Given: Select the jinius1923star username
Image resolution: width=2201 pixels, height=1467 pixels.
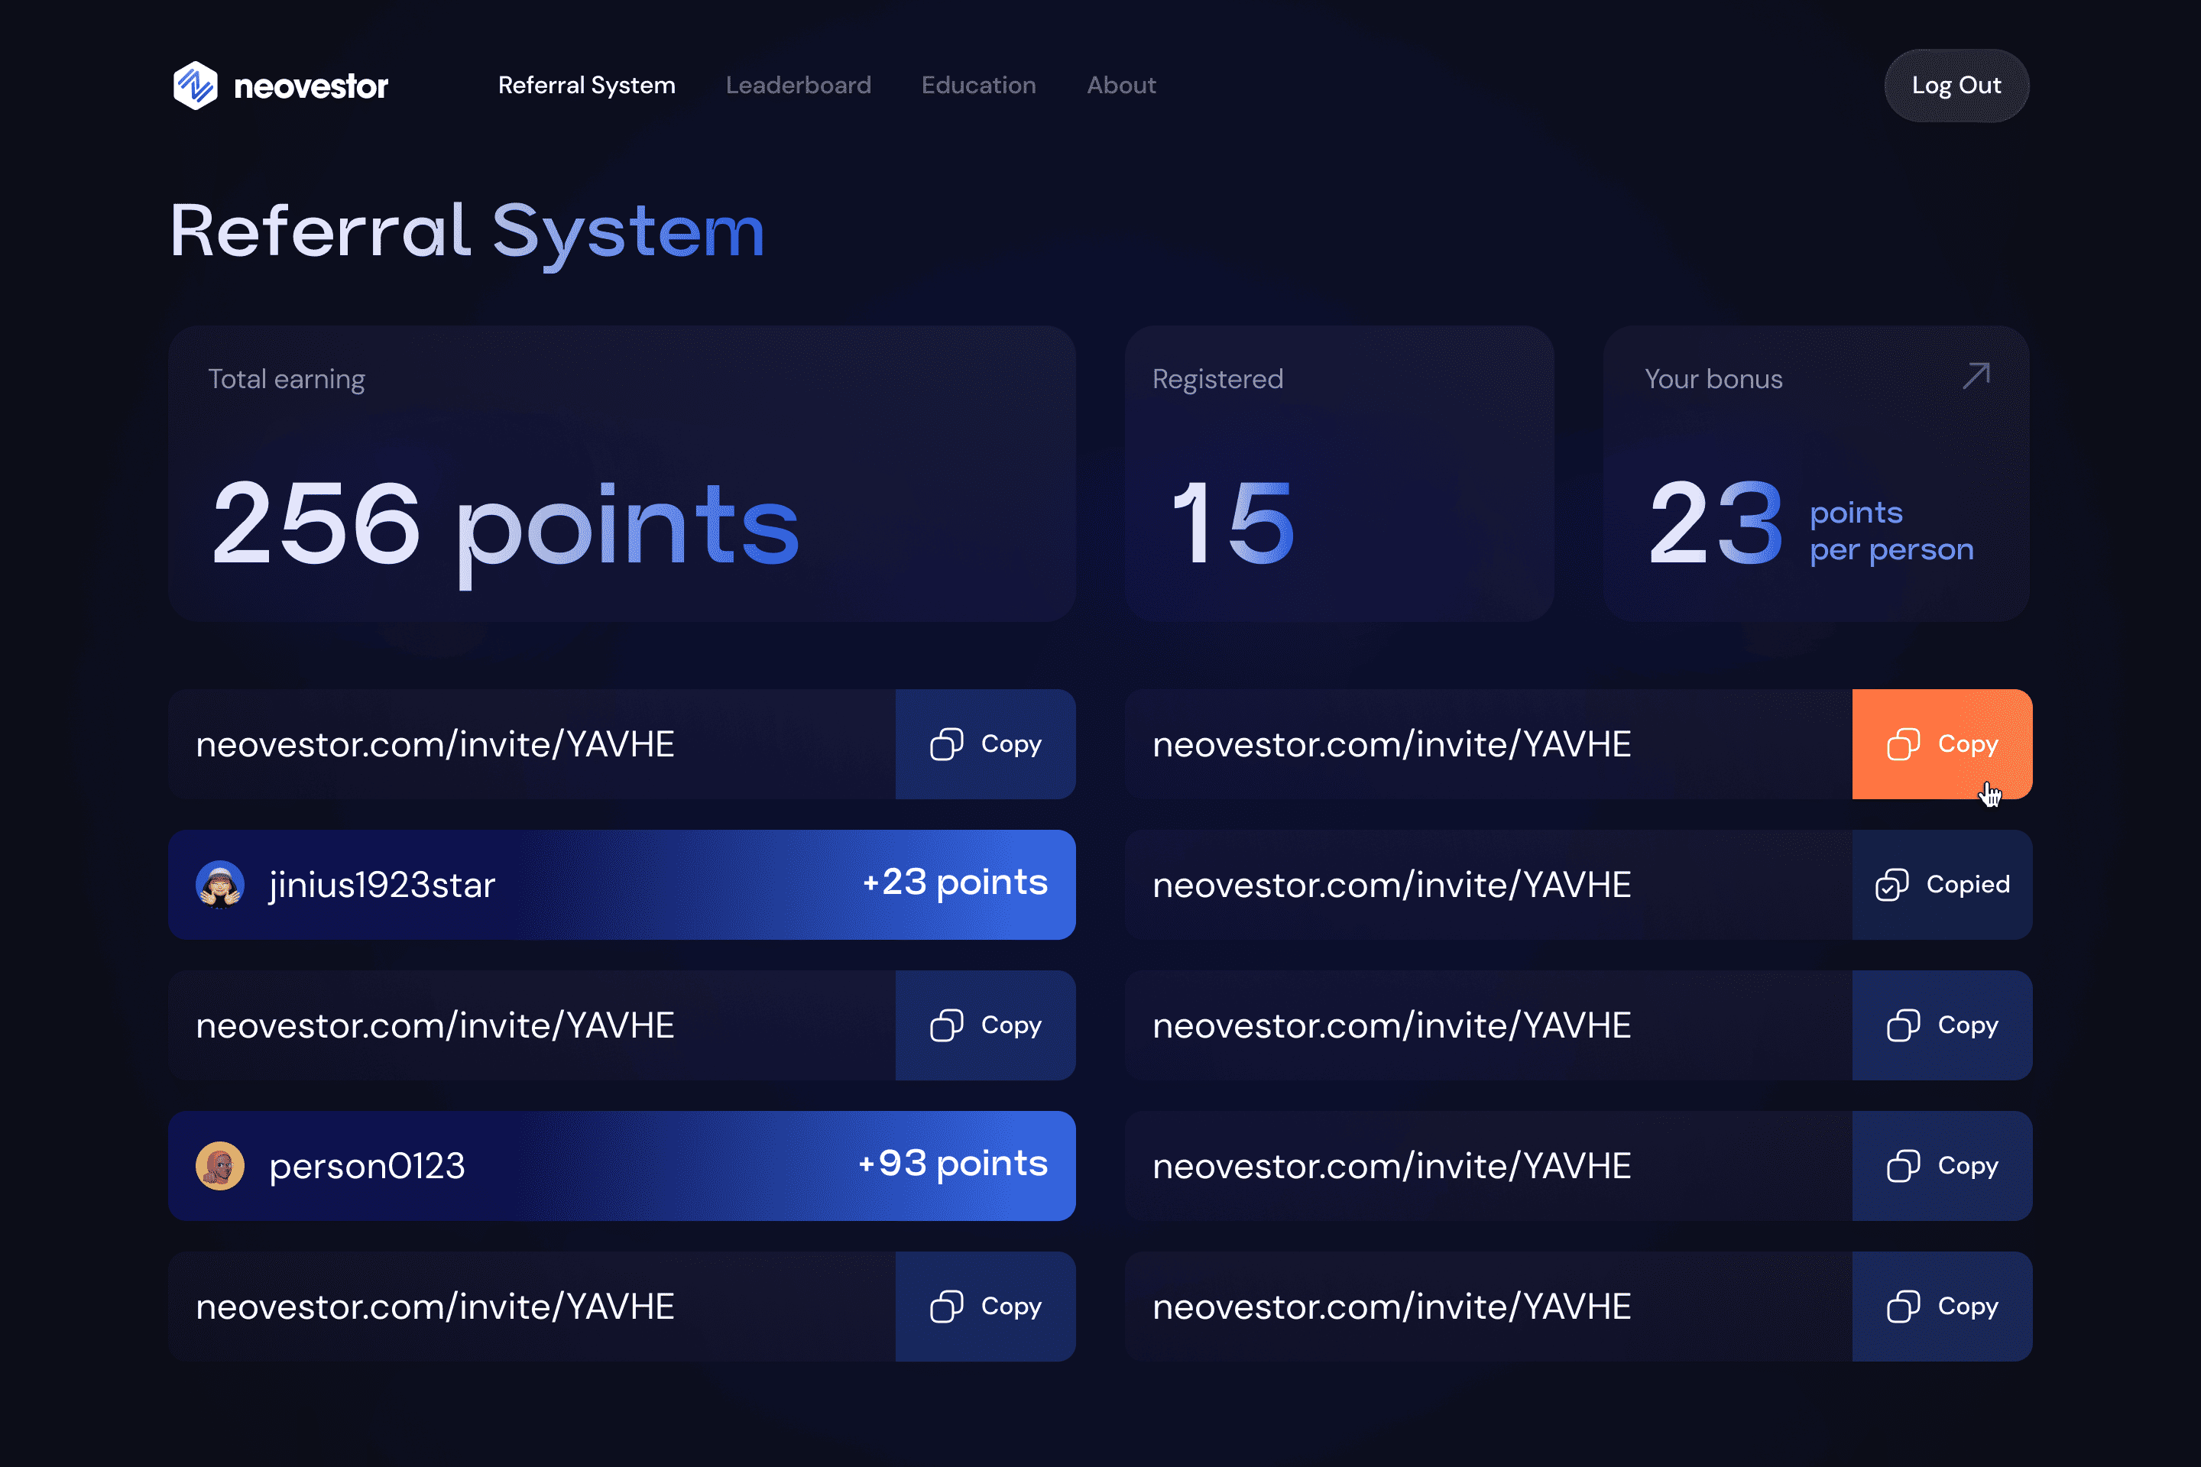Looking at the screenshot, I should pos(382,885).
